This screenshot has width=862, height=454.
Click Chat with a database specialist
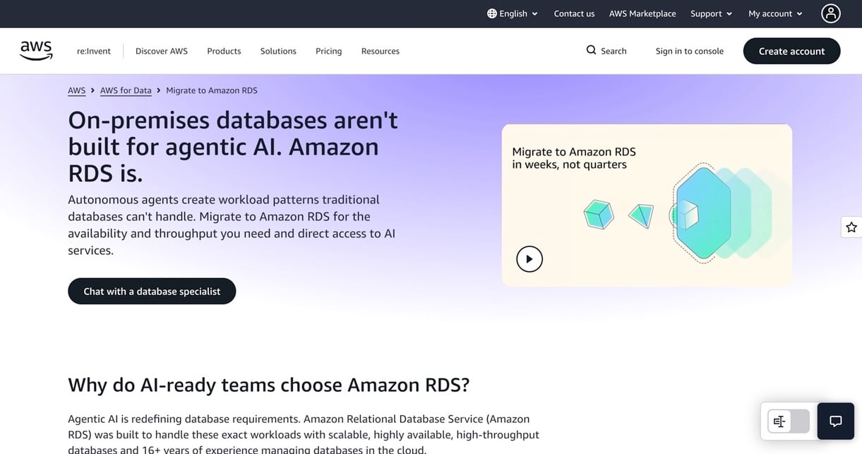tap(152, 291)
